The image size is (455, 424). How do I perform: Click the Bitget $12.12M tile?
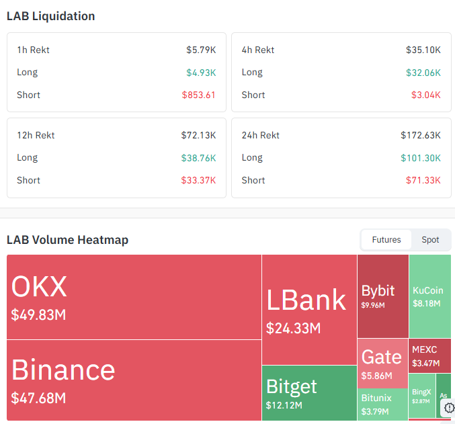pyautogui.click(x=309, y=393)
